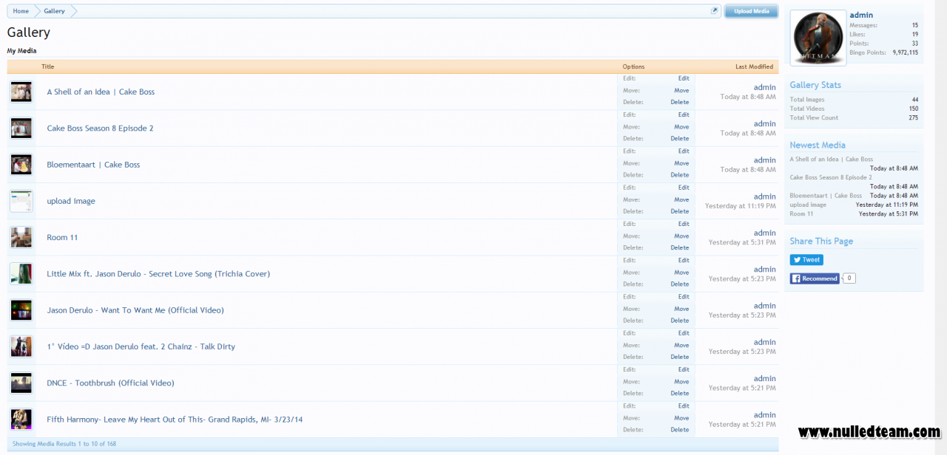947x455 pixels.
Task: Open admin link in A Shell of an Idea row
Action: point(765,87)
